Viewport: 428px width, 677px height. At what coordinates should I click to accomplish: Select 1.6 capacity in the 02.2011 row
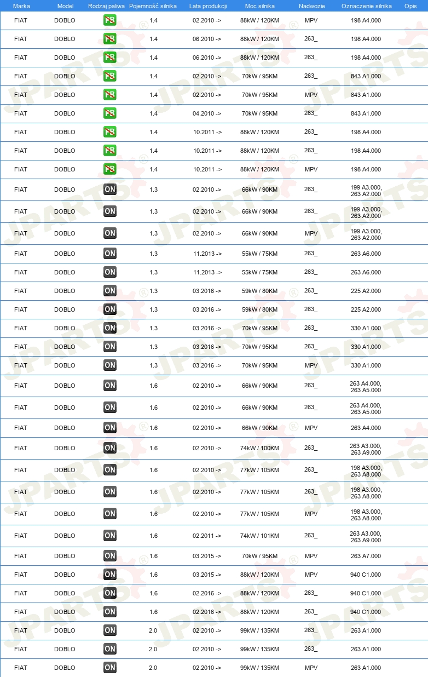click(153, 536)
